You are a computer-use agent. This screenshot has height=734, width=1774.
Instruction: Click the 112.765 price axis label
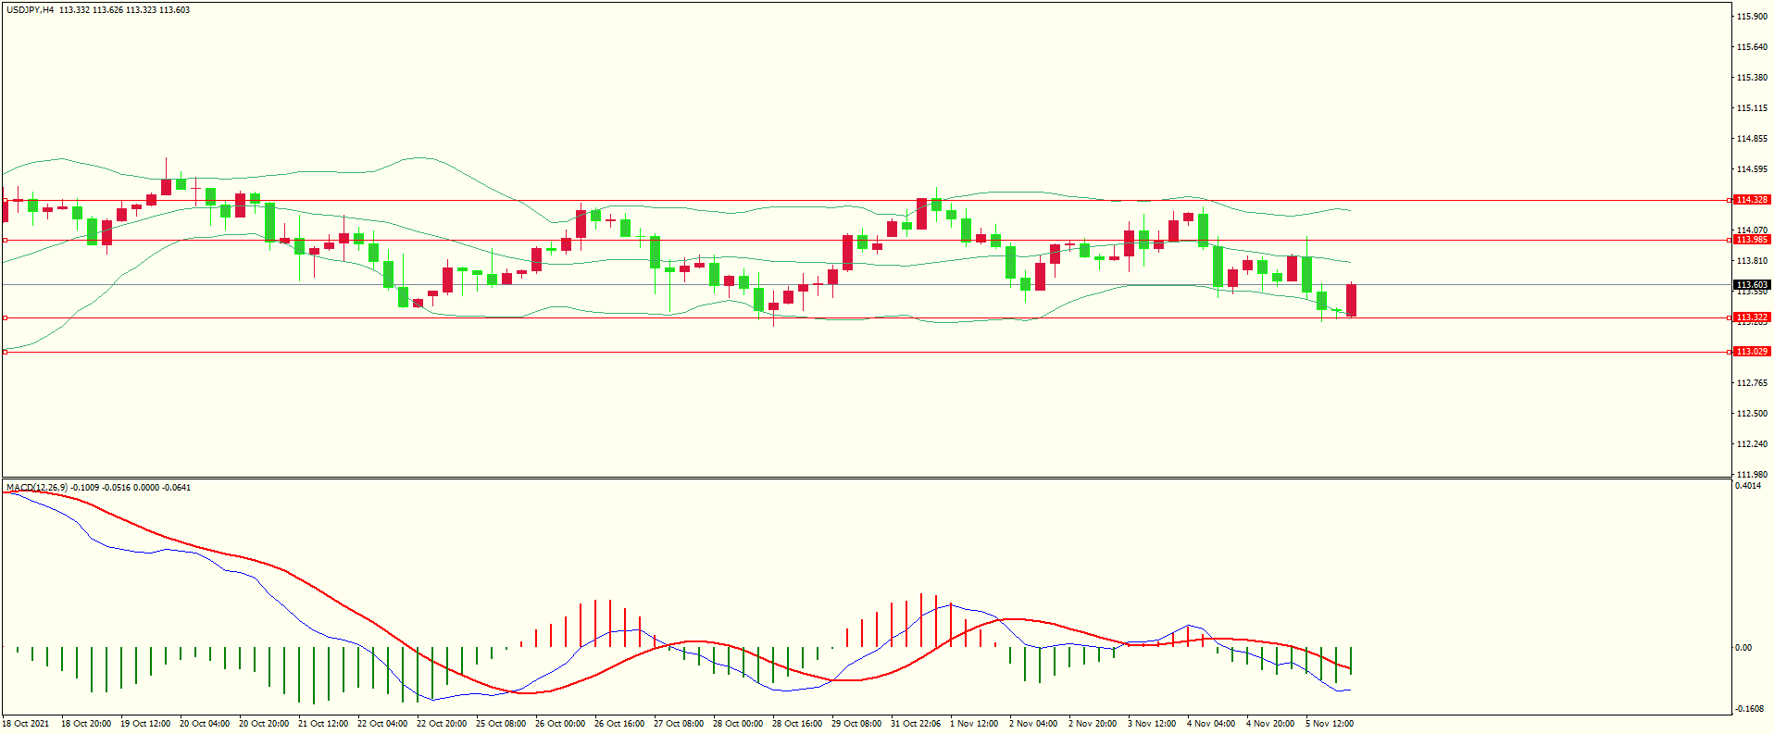coord(1752,383)
